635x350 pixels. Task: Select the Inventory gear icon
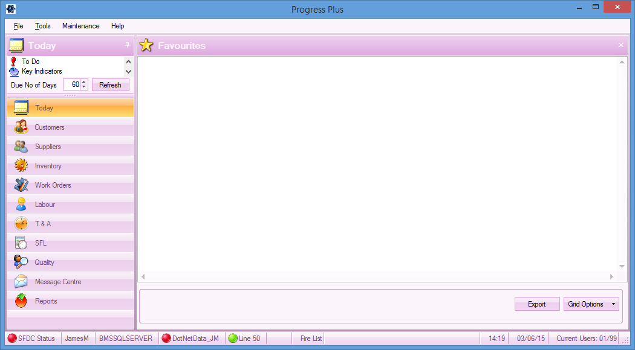coord(21,166)
